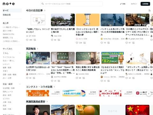The image size is (153, 115).
Task: Bookmark the 4.5畳のミニマルデスクツアー article
Action: click(133, 43)
